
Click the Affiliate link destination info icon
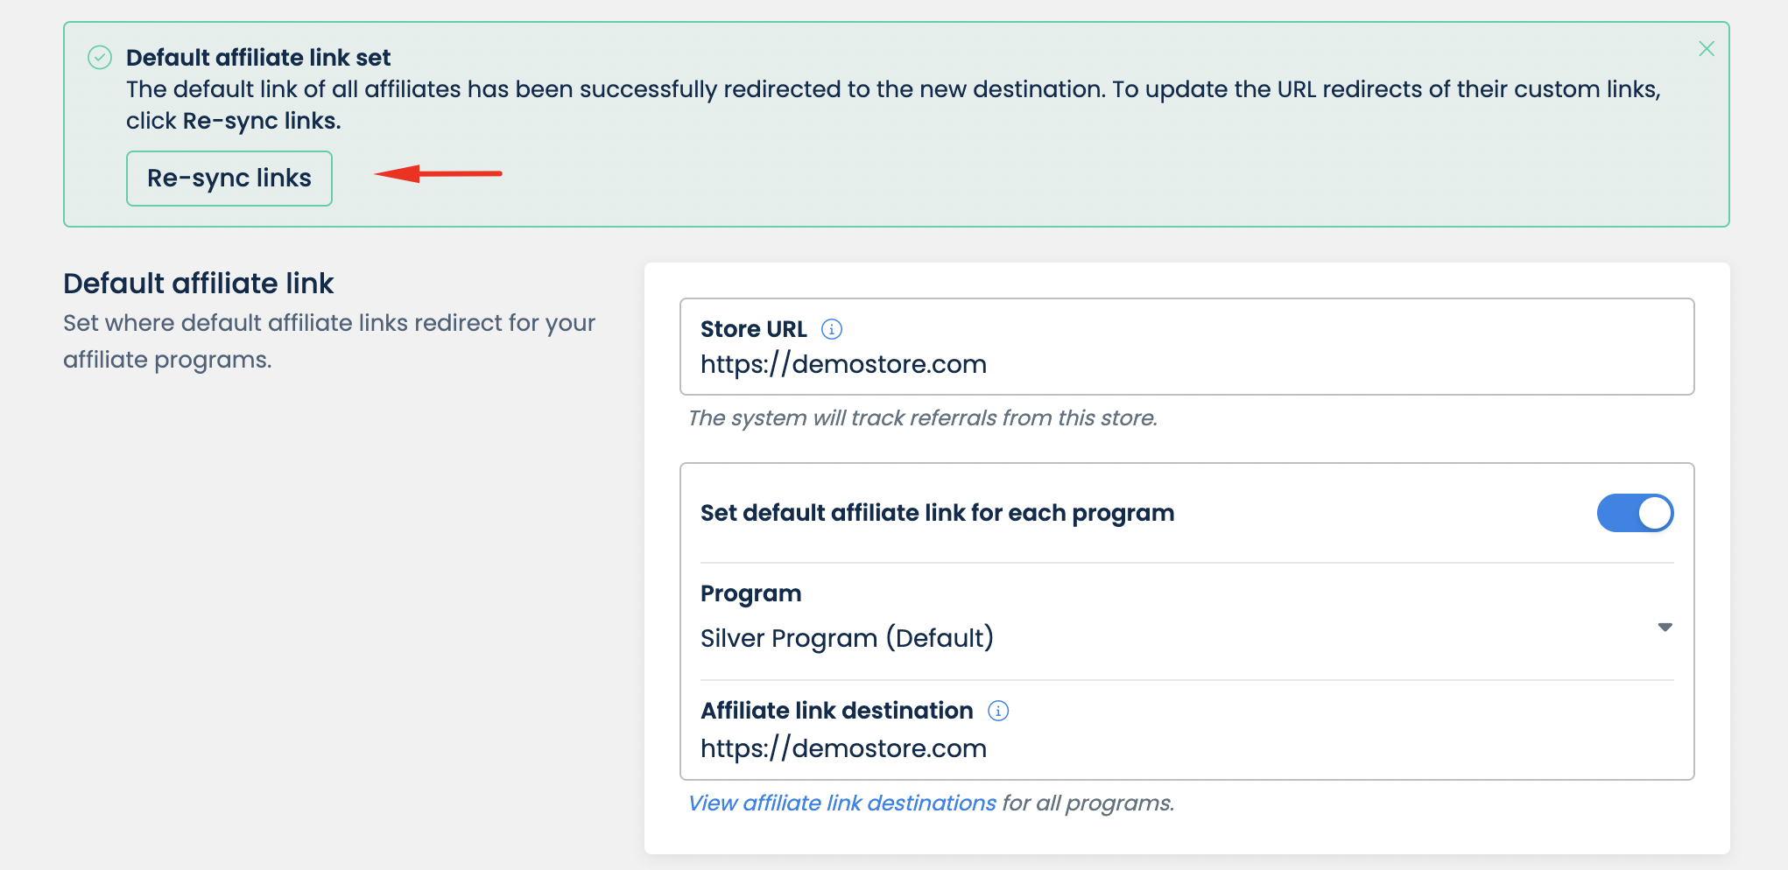pyautogui.click(x=998, y=711)
